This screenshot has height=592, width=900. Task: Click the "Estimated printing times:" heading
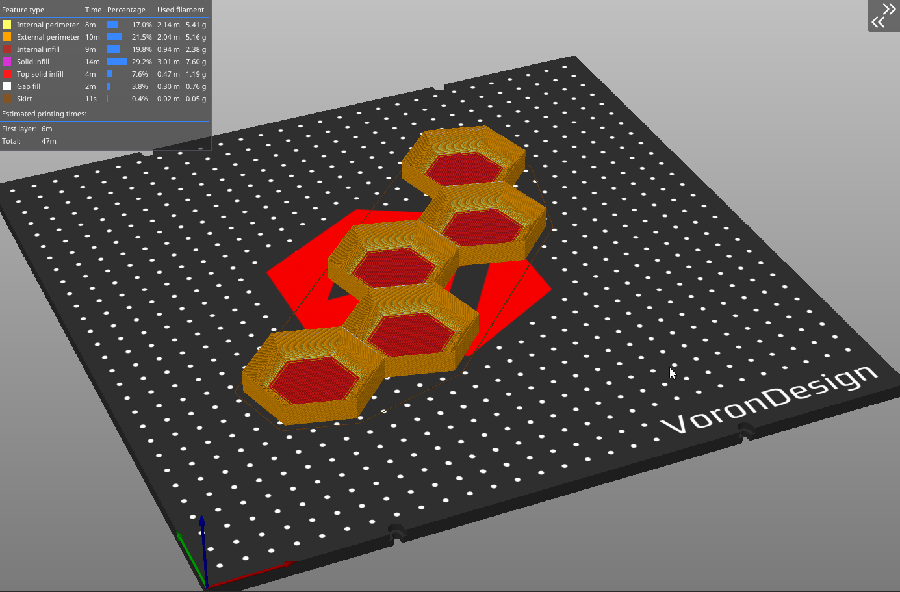[44, 114]
